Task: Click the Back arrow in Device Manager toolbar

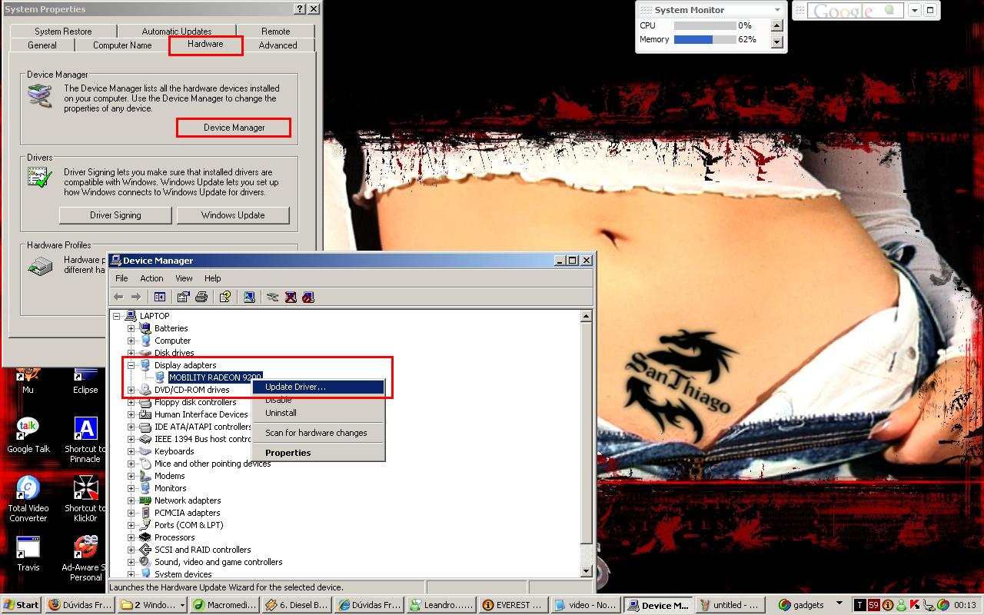Action: tap(118, 297)
